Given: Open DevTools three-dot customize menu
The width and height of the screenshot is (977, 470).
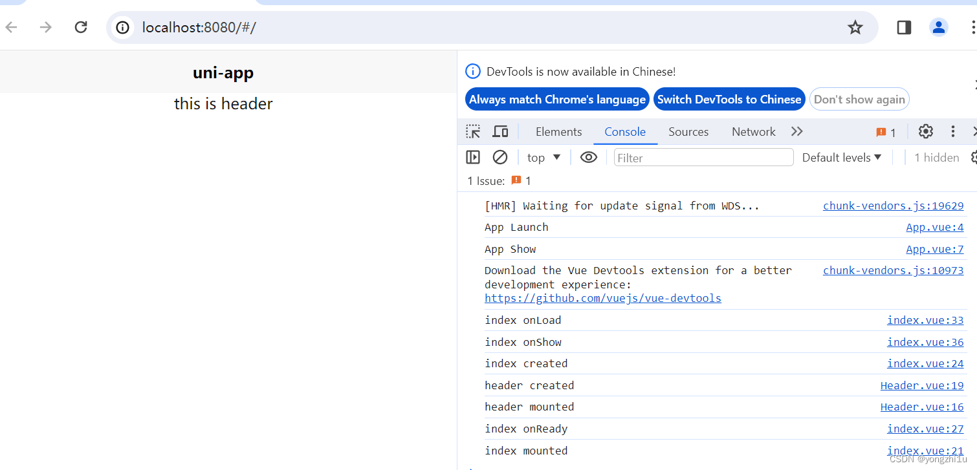Looking at the screenshot, I should (952, 131).
